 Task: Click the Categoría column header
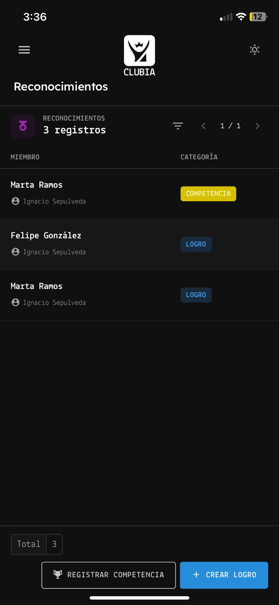coord(199,157)
